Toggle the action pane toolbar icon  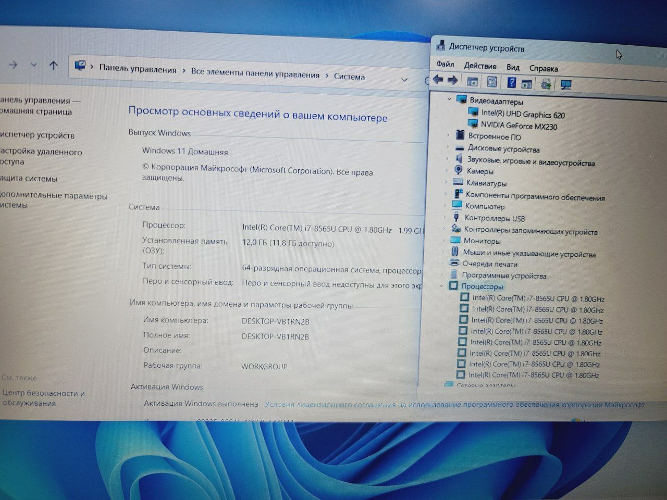(x=527, y=83)
